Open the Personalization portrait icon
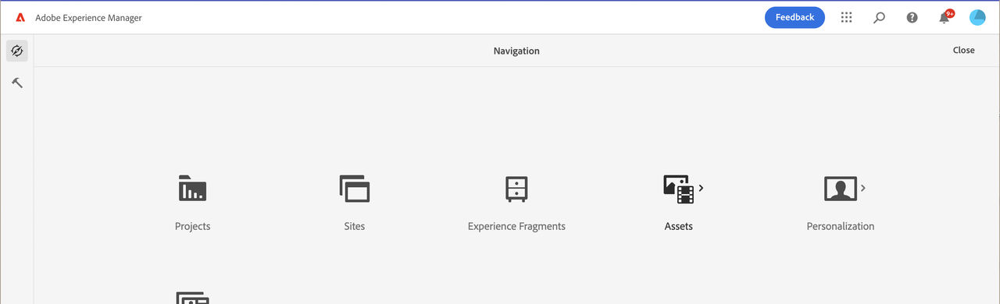Image resolution: width=1000 pixels, height=304 pixels. click(x=841, y=189)
